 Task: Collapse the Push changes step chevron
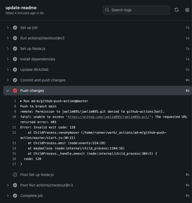[8, 91]
